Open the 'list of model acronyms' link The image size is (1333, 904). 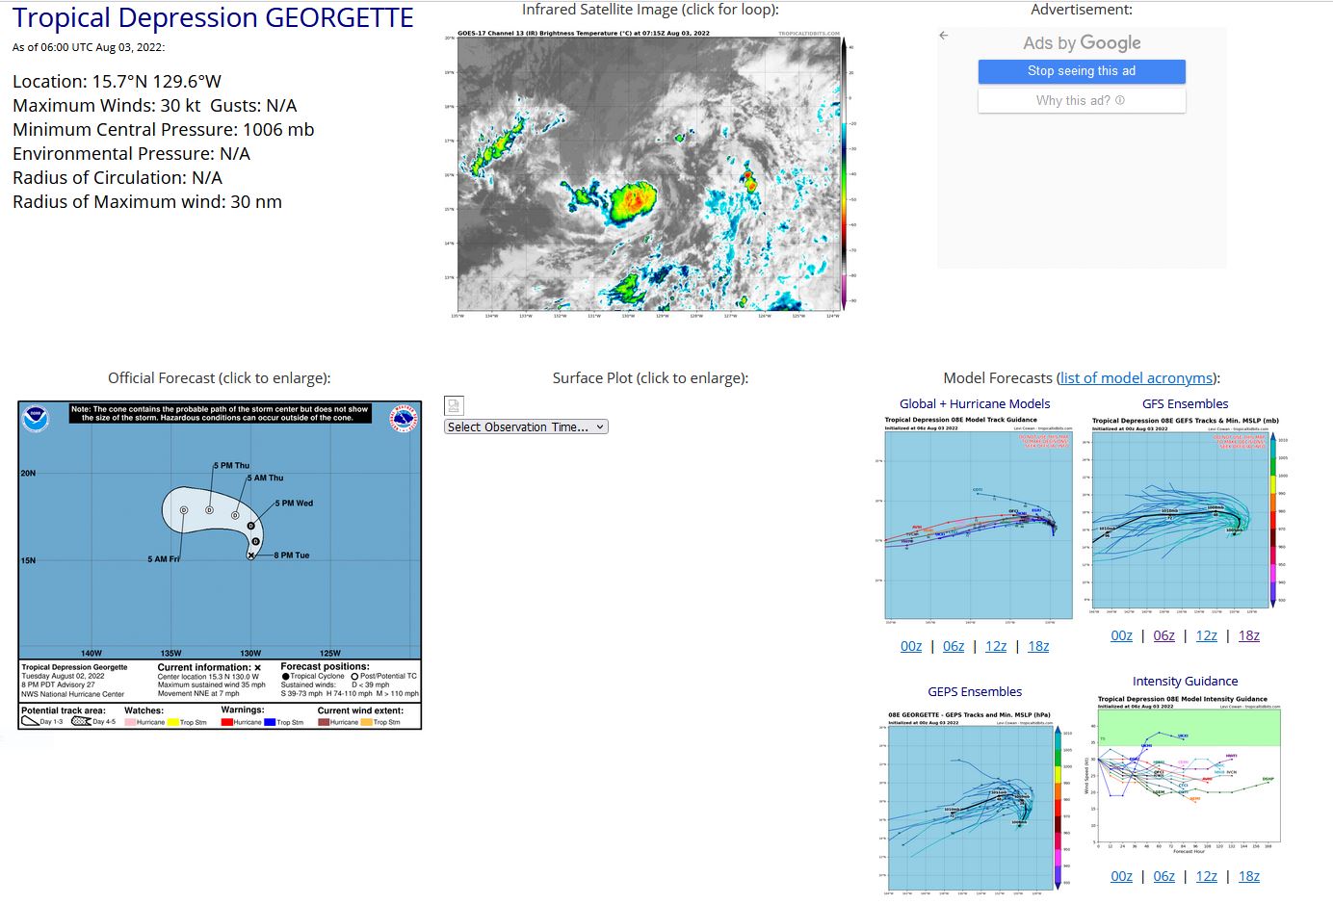point(1136,378)
